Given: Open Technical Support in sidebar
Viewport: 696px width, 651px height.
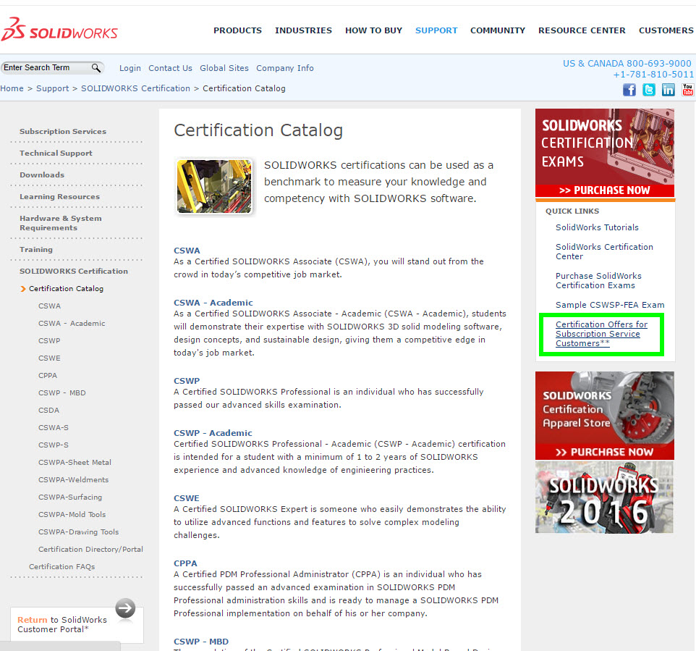Looking at the screenshot, I should [x=56, y=154].
